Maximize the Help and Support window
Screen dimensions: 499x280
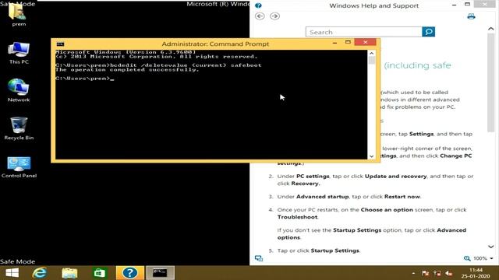467,5
